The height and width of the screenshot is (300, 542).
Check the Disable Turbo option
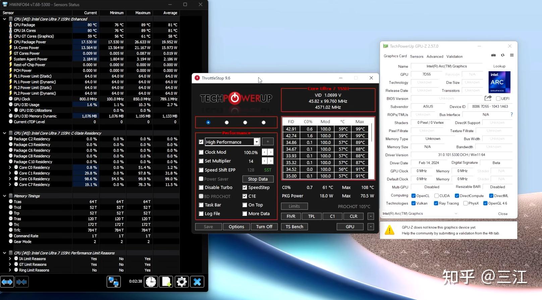(201, 188)
